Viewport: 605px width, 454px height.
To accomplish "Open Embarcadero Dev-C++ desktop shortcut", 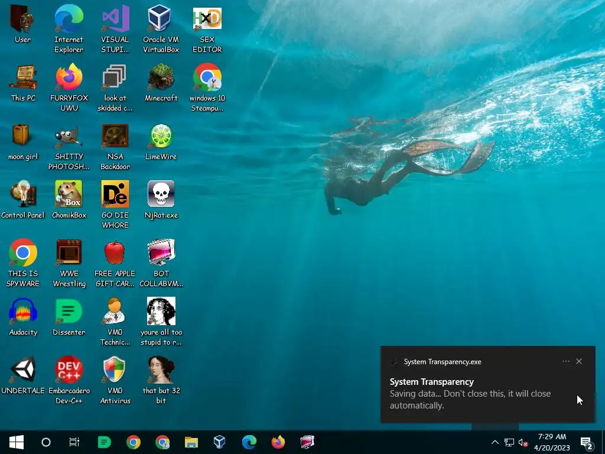I will click(x=69, y=380).
